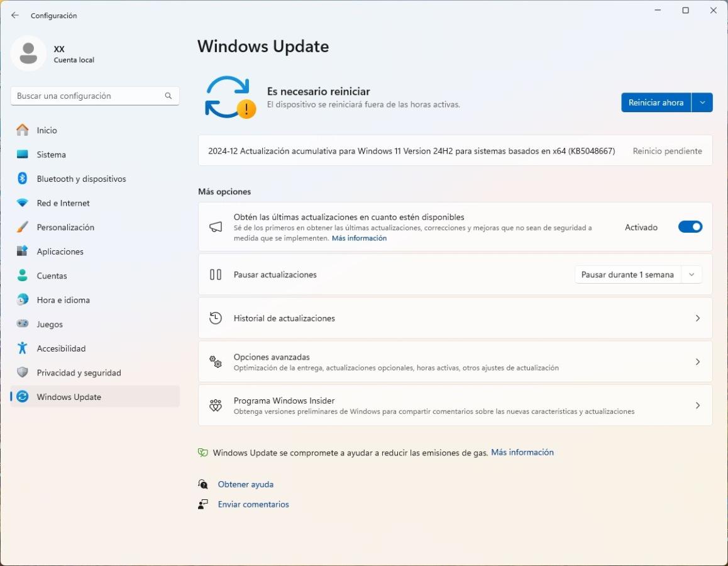Image resolution: width=728 pixels, height=566 pixels.
Task: Open pause duration dropdown chevron
Action: point(692,275)
